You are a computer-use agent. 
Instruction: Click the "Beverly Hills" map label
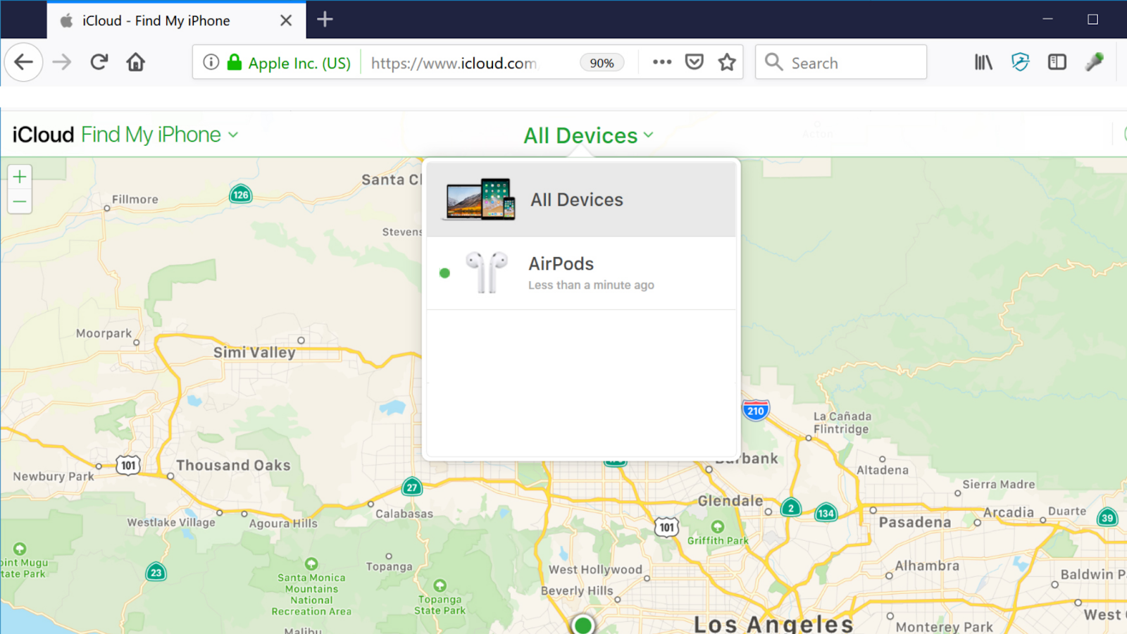coord(577,590)
